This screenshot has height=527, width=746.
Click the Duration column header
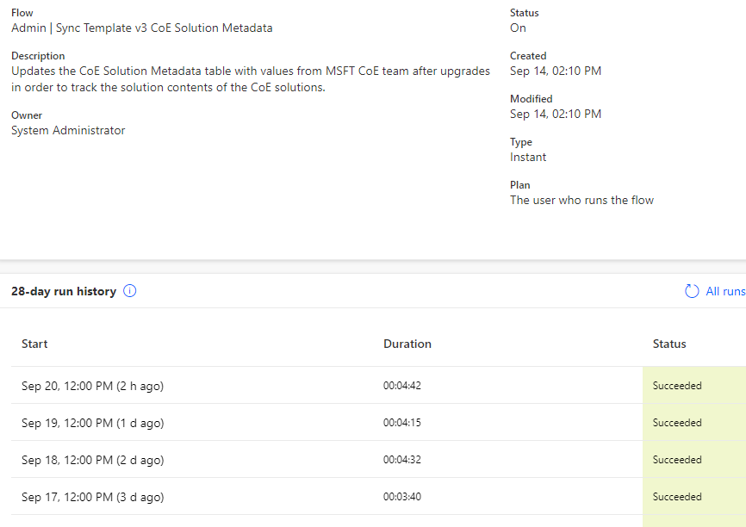(x=407, y=344)
